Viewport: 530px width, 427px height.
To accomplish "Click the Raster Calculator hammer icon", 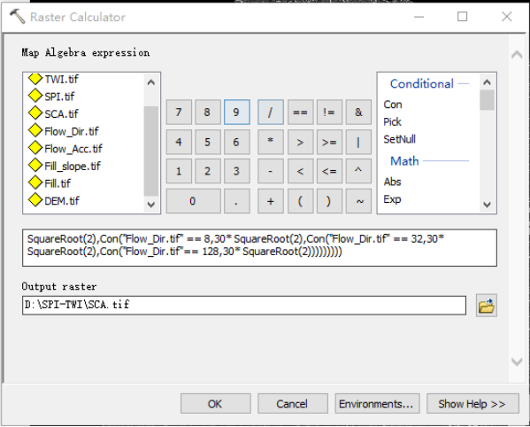I will click(17, 16).
